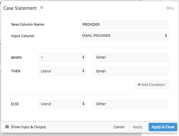Viewport: 179px width, 136px height.
Task: Click the THEN value field containing Gmail
Action: pyautogui.click(x=131, y=71)
